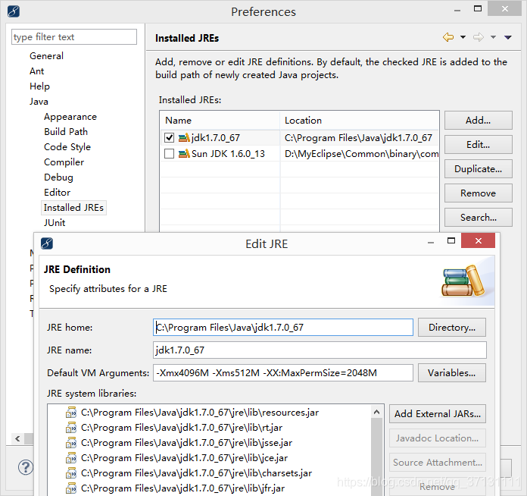The image size is (527, 496).
Task: Click the jdk1.7.0_67 JRE library icon
Action: 184,137
